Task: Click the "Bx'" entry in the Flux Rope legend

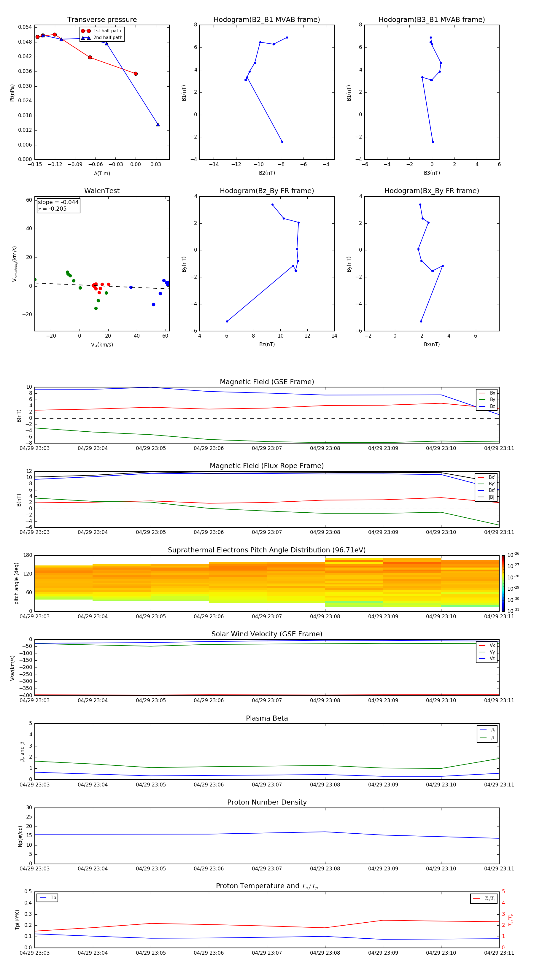Action: point(487,477)
